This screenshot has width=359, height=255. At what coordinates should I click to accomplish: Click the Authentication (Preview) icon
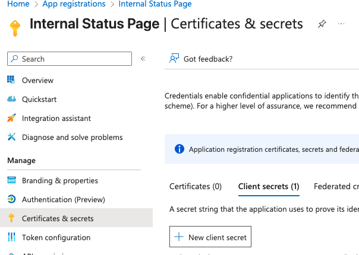click(11, 199)
